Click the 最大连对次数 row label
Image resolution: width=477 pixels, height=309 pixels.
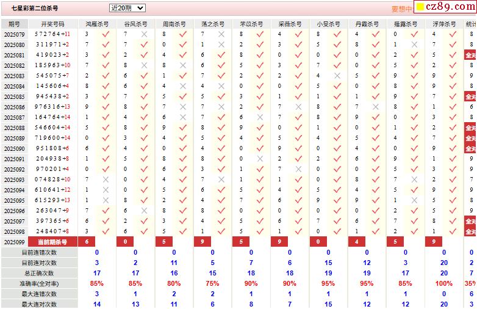(39, 304)
